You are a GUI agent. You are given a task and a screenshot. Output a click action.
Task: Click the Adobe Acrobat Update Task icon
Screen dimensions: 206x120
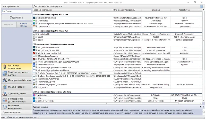[x=34, y=53]
